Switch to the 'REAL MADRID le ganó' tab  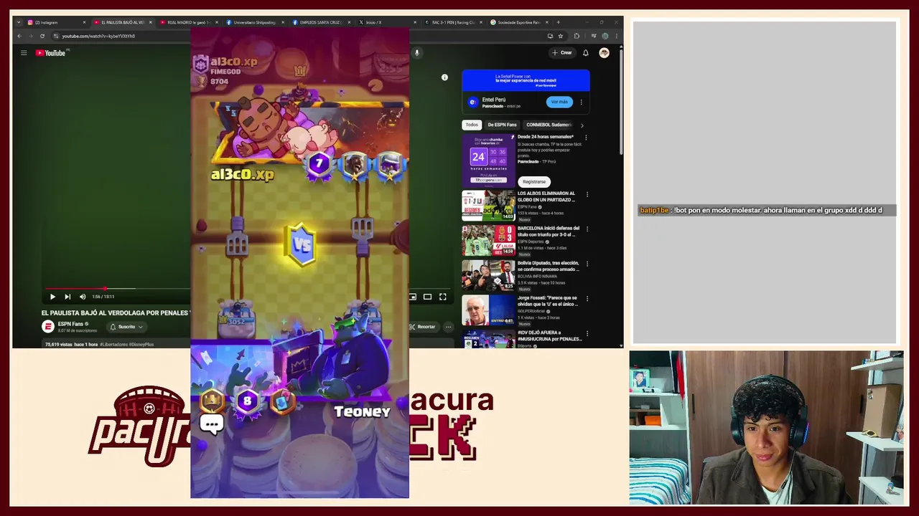coord(188,22)
